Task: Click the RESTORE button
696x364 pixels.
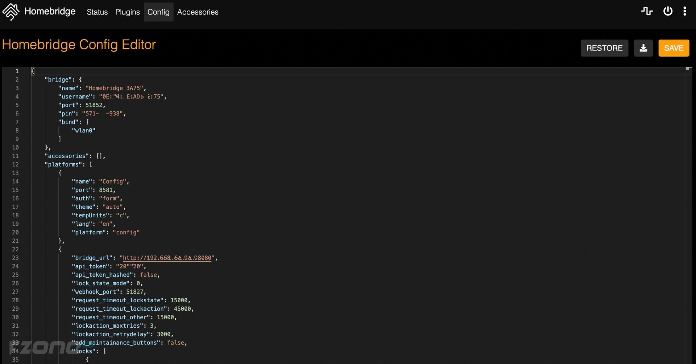Action: (604, 48)
